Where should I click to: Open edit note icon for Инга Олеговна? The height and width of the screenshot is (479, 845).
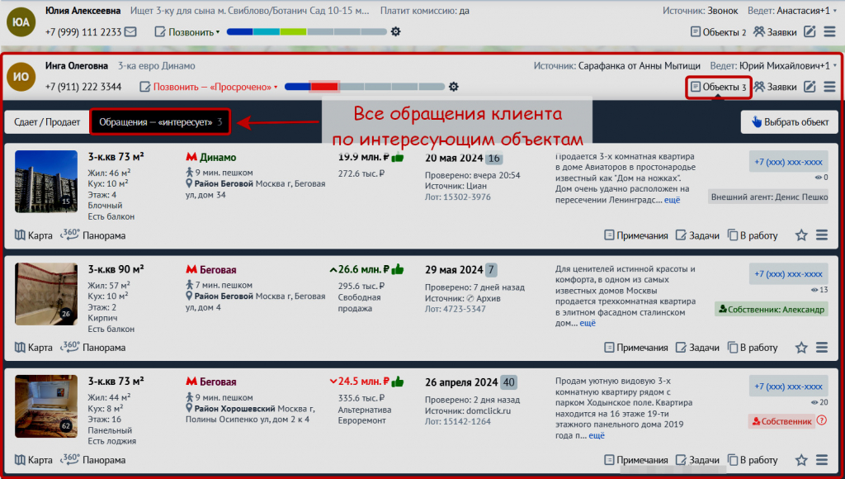[810, 87]
